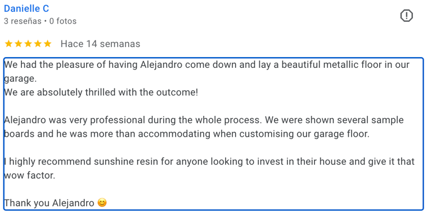Click the smiling emoji after Thank you Alejandro
The width and height of the screenshot is (432, 218).
coord(102,203)
